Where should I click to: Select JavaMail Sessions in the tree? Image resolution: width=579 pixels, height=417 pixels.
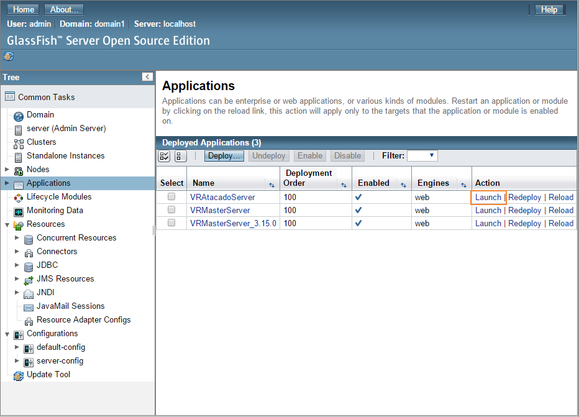click(71, 306)
